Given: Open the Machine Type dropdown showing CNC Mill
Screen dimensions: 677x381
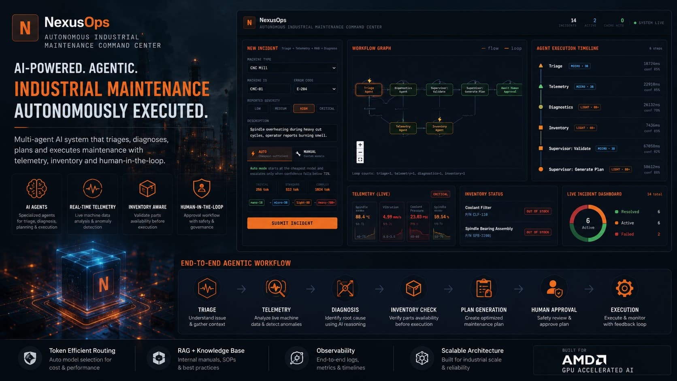Looking at the screenshot, I should [x=292, y=68].
